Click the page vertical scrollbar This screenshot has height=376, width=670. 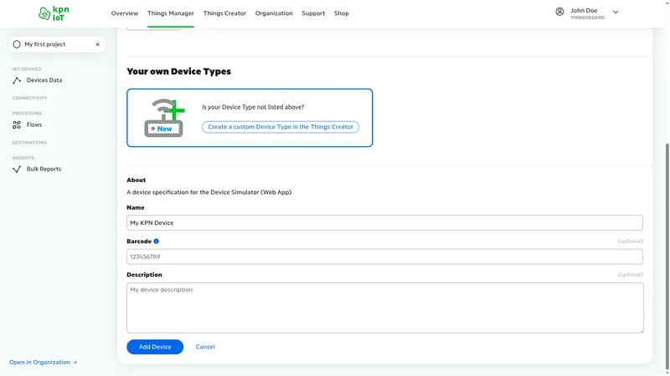667,256
